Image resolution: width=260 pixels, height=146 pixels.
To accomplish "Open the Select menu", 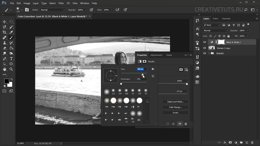I will [52, 3].
